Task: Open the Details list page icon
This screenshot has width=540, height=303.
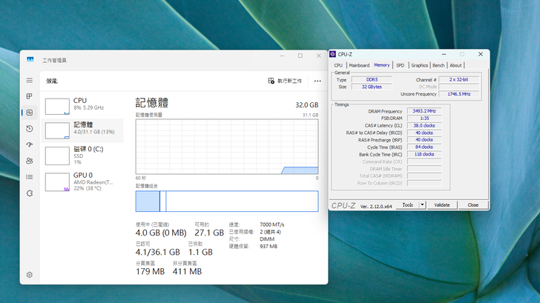Action: point(30,177)
